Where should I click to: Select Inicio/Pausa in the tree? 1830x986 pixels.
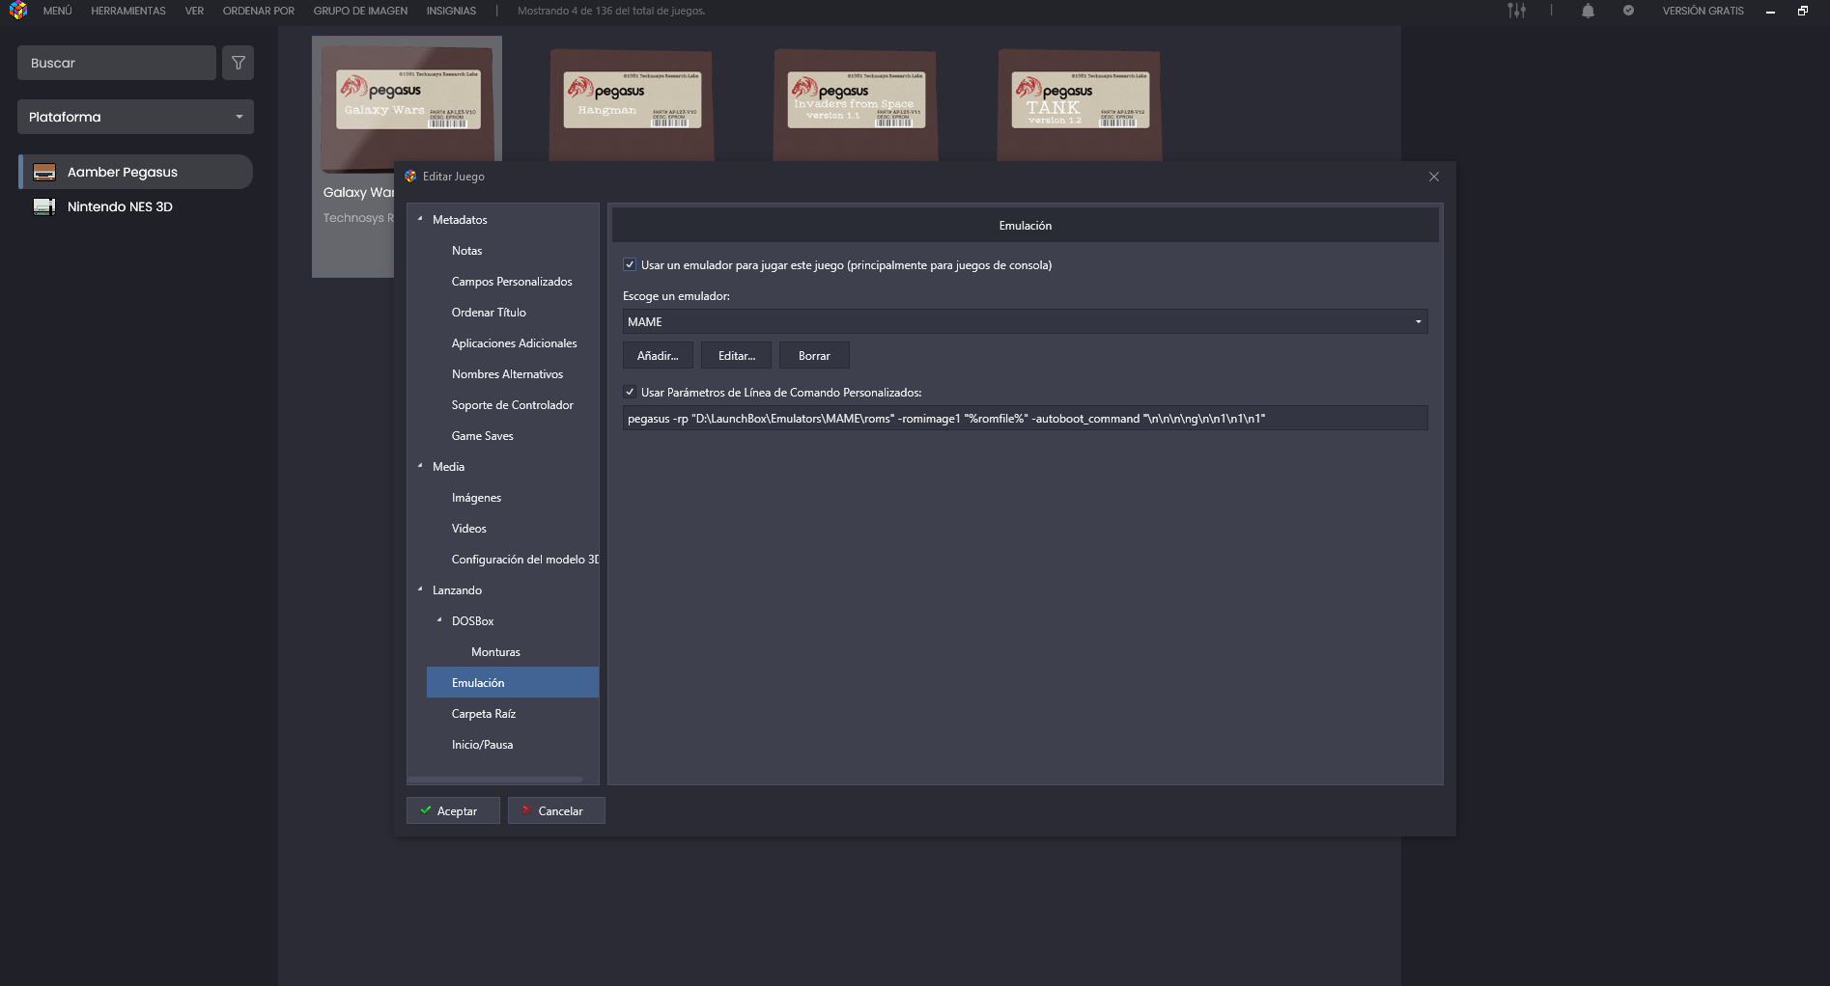coord(482,744)
